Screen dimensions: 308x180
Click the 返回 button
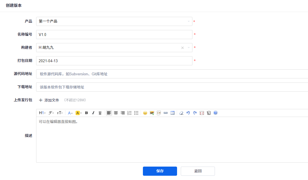point(198,171)
